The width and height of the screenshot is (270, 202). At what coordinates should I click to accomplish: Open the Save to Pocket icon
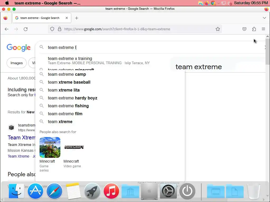[x=244, y=29]
